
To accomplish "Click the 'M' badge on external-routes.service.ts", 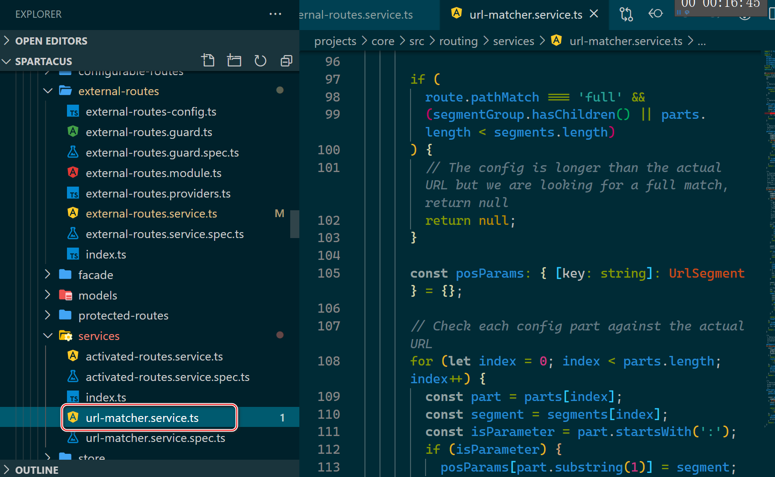I will click(x=279, y=213).
